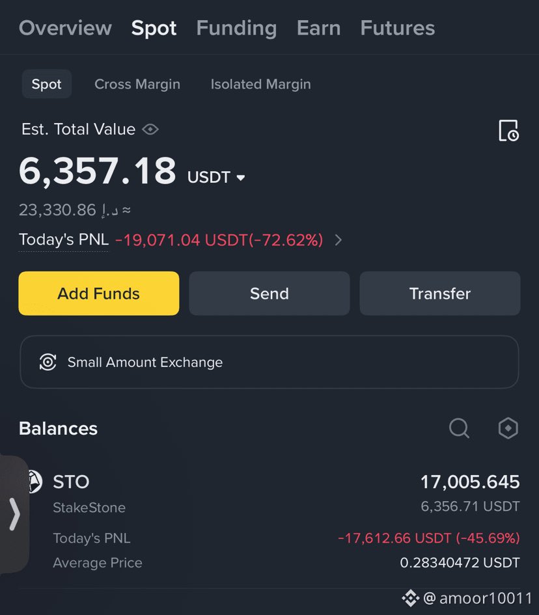
Task: Switch to the Funding tab
Action: pos(236,28)
